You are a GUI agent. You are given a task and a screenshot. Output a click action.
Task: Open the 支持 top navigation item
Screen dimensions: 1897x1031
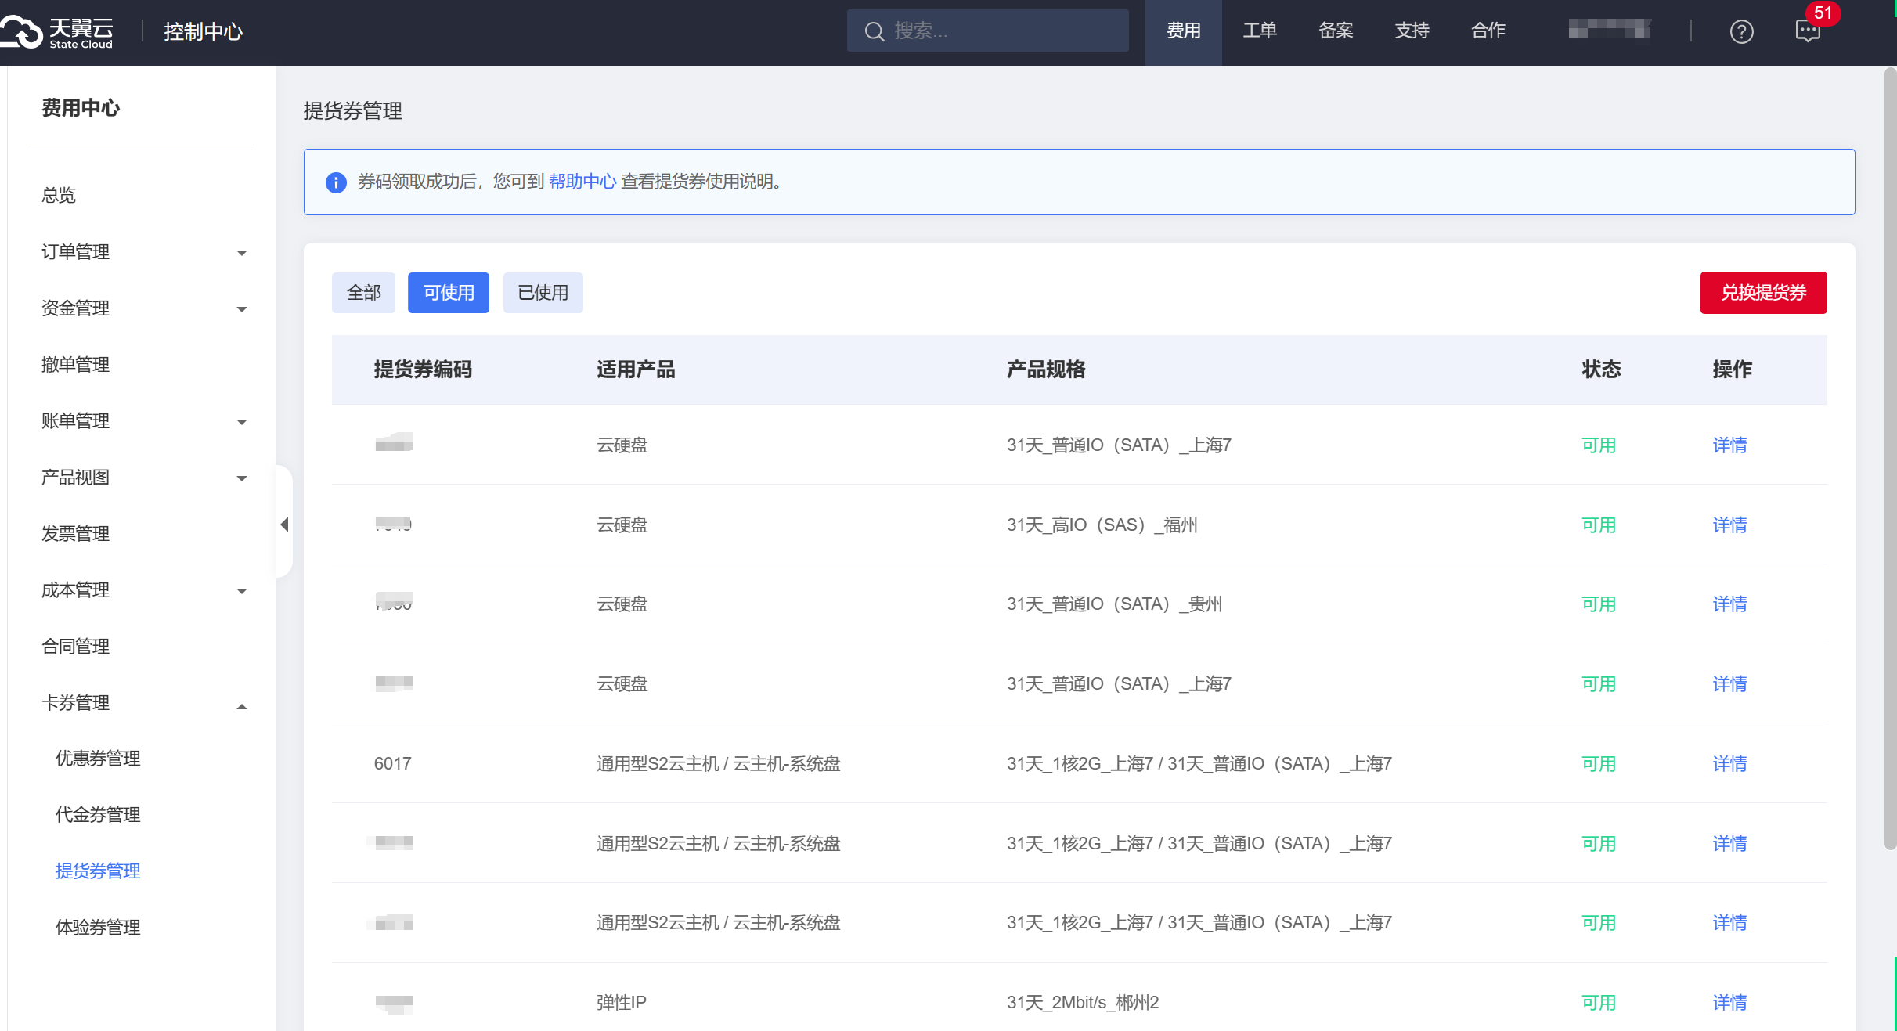click(1412, 31)
